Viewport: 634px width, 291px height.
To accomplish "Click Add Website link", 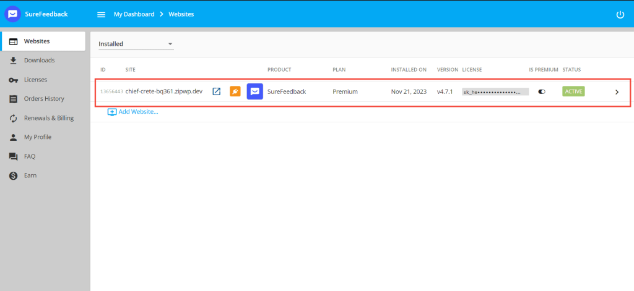I will (138, 112).
